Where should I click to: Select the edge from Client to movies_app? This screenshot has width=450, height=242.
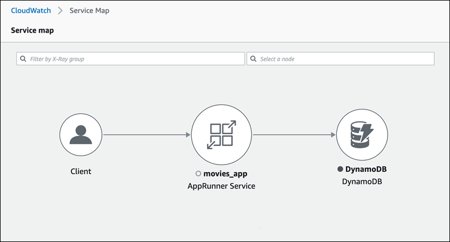pyautogui.click(x=145, y=134)
